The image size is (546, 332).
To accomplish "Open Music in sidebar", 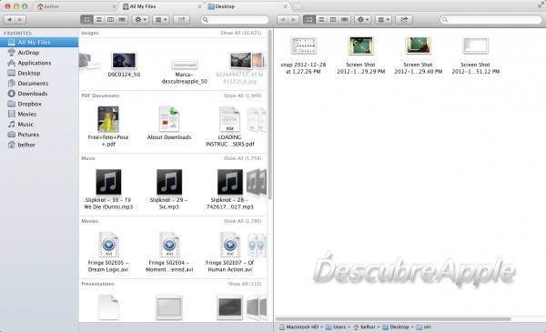I will coord(39,125).
